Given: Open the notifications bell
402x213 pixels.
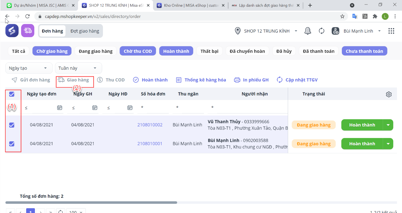Looking at the screenshot, I should point(308,31).
